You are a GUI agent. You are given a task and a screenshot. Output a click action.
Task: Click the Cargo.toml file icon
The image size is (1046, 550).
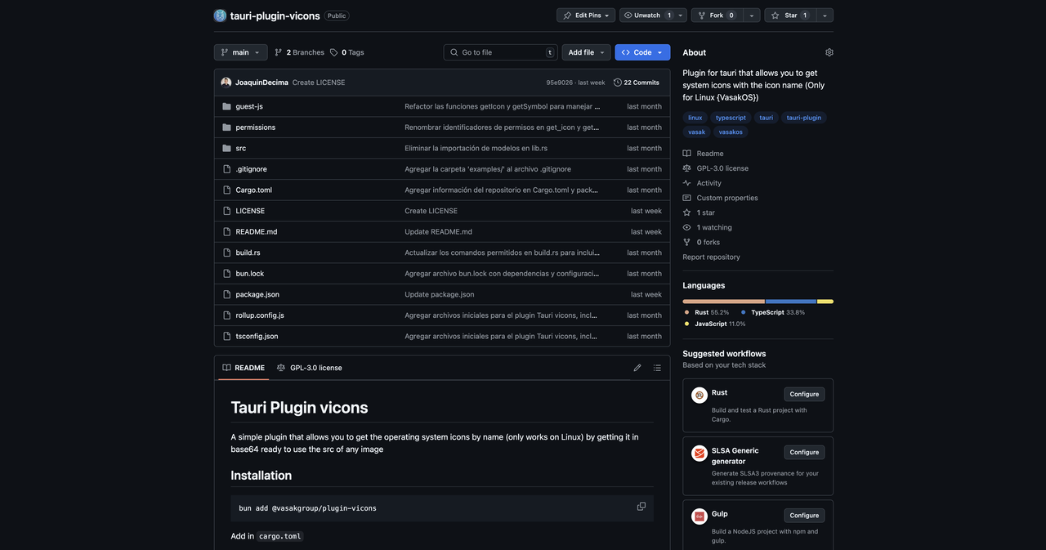(x=227, y=190)
